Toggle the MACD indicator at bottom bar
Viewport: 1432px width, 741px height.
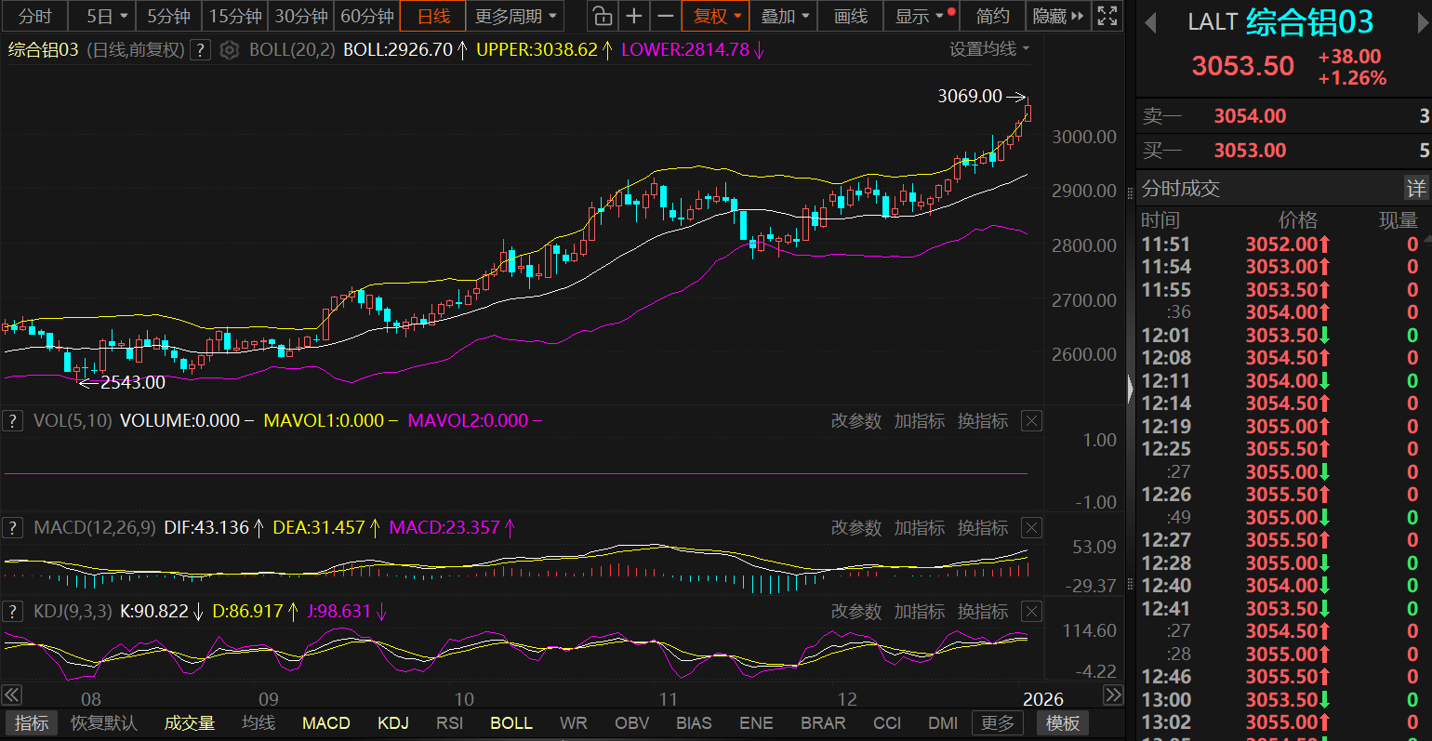pos(325,722)
